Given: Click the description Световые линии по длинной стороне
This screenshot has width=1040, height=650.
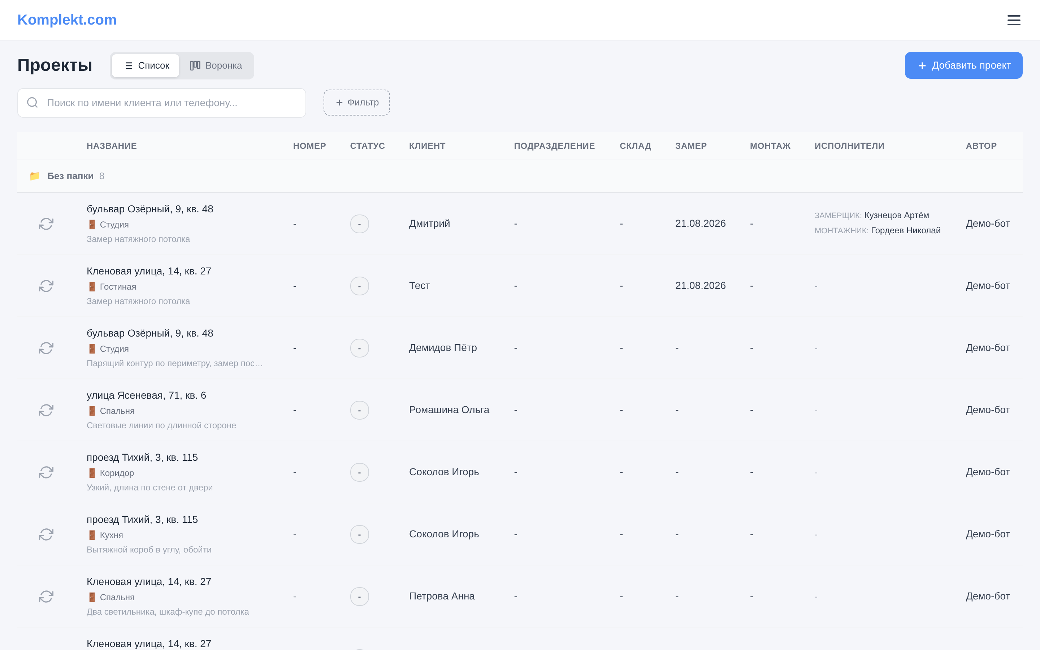Looking at the screenshot, I should point(161,426).
